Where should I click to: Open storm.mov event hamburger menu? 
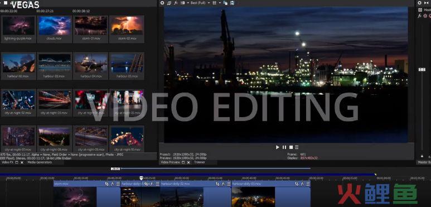click(x=118, y=184)
